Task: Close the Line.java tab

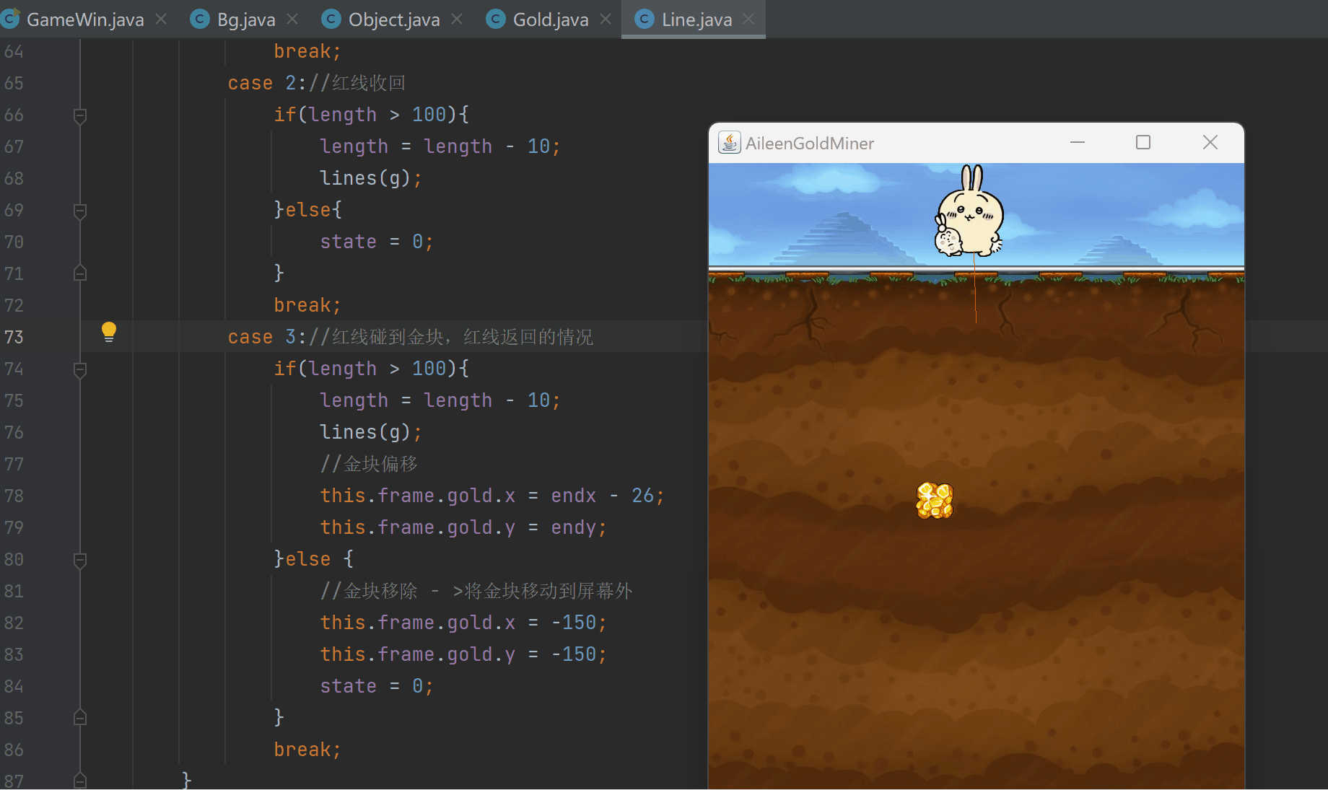Action: tap(748, 19)
